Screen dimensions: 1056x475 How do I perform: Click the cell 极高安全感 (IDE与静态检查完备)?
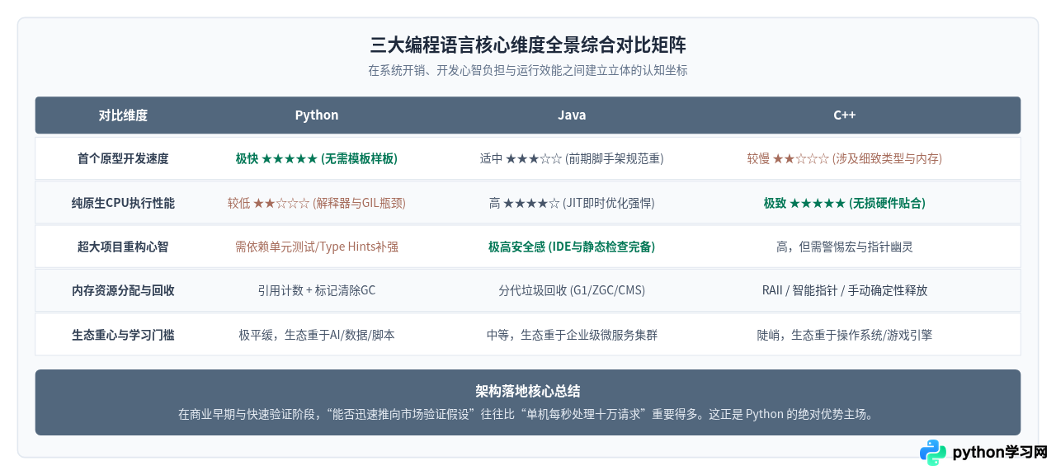(x=572, y=247)
